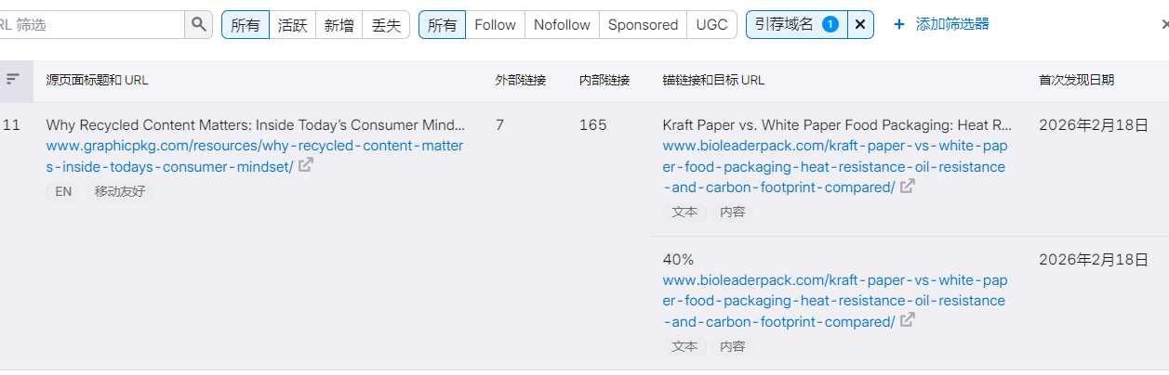Filter by Follow link type

click(495, 25)
